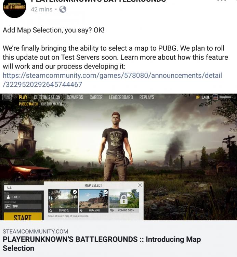
Task: Toggle the Erangel map checkmark
Action: point(75,192)
